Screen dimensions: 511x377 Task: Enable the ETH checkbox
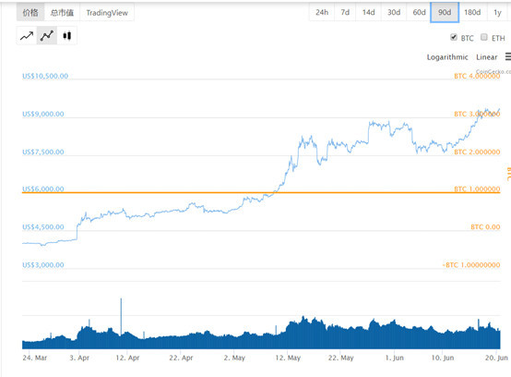pyautogui.click(x=484, y=37)
